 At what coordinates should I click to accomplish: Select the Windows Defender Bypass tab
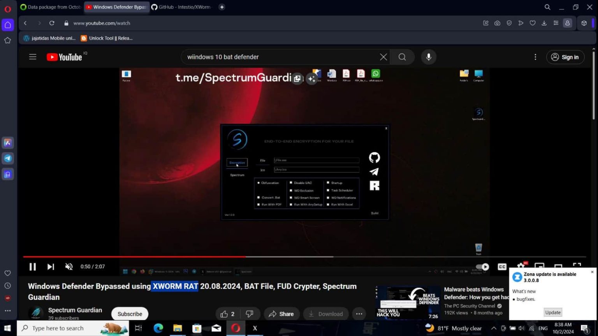[x=116, y=7]
